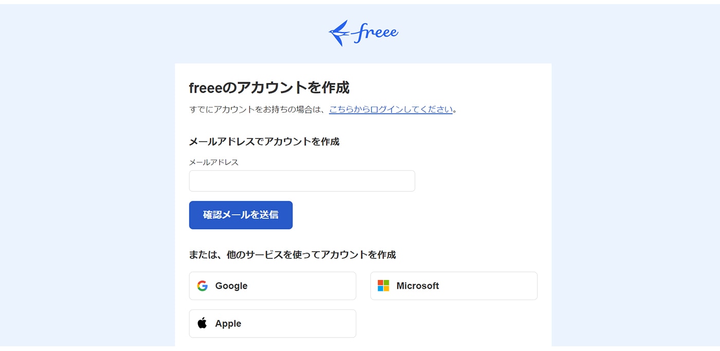Click the freeeのアカウントを作成 page heading

tap(269, 88)
